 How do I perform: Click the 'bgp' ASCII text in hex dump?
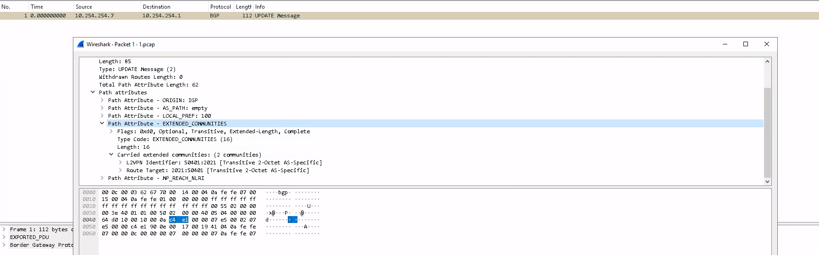coord(283,192)
